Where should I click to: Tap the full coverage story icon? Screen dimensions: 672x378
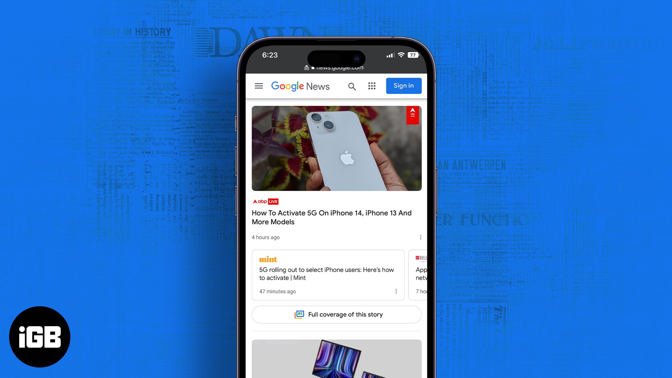[x=299, y=314]
